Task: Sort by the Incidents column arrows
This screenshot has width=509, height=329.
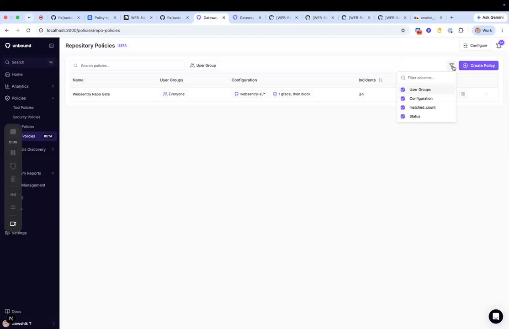Action: 381,80
